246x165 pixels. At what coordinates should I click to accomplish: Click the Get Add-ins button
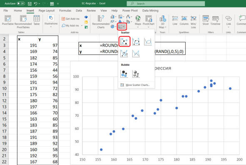click(70, 19)
